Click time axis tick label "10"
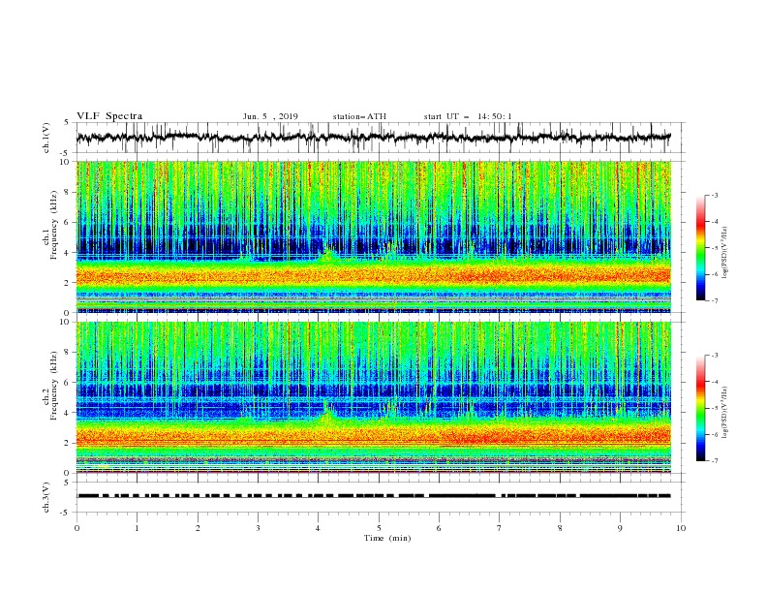 click(x=681, y=528)
